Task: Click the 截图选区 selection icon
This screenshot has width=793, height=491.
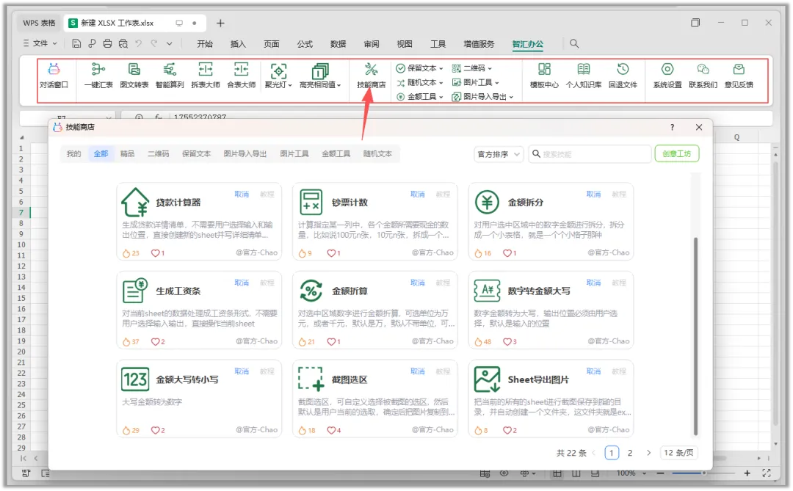Action: coord(311,379)
